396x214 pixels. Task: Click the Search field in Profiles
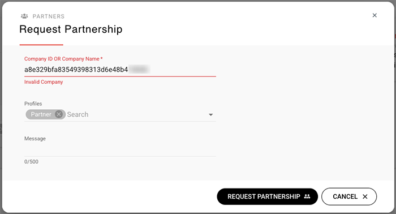click(x=136, y=114)
